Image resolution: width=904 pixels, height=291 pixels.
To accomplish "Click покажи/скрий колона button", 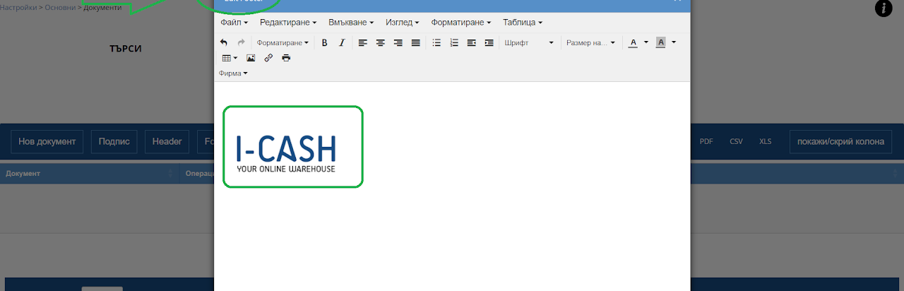I will pos(840,141).
